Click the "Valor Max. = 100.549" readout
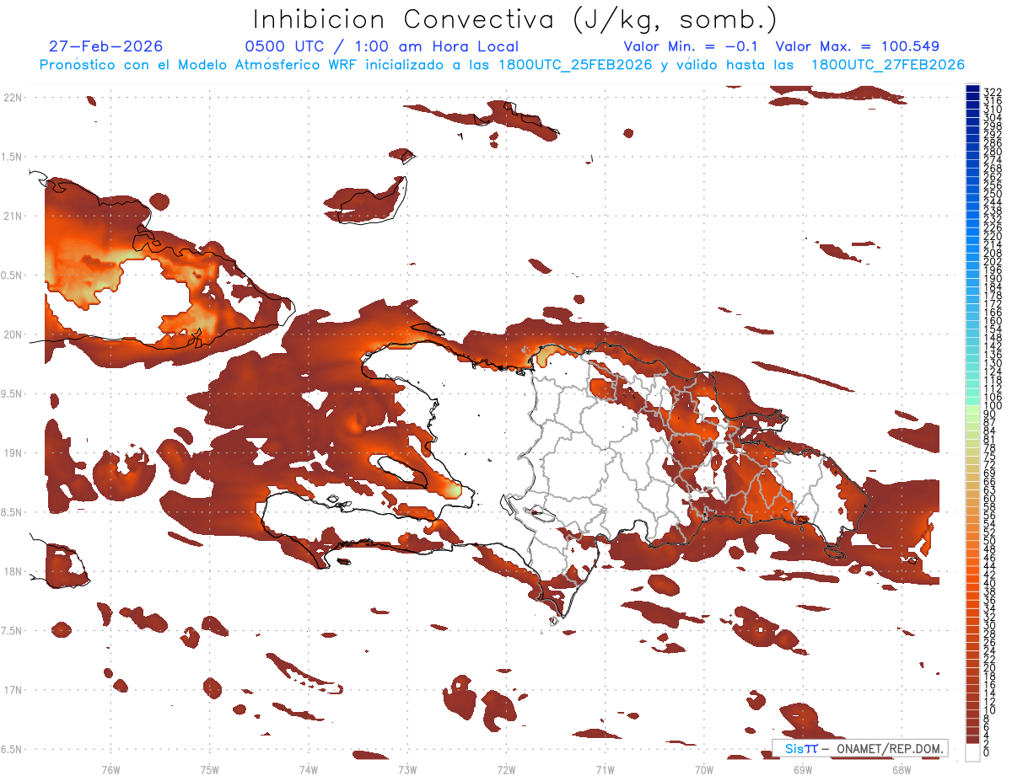This screenshot has width=1012, height=781. pos(857,46)
